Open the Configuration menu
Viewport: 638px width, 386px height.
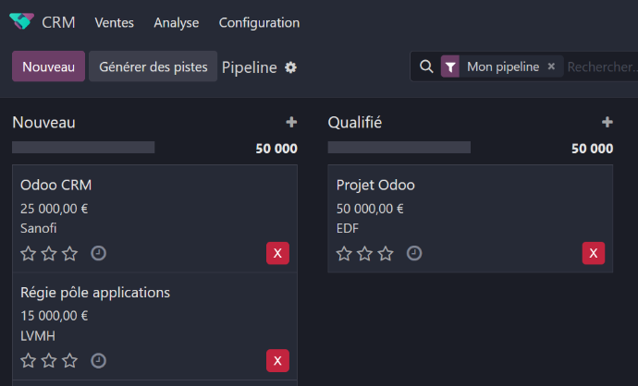coord(259,23)
